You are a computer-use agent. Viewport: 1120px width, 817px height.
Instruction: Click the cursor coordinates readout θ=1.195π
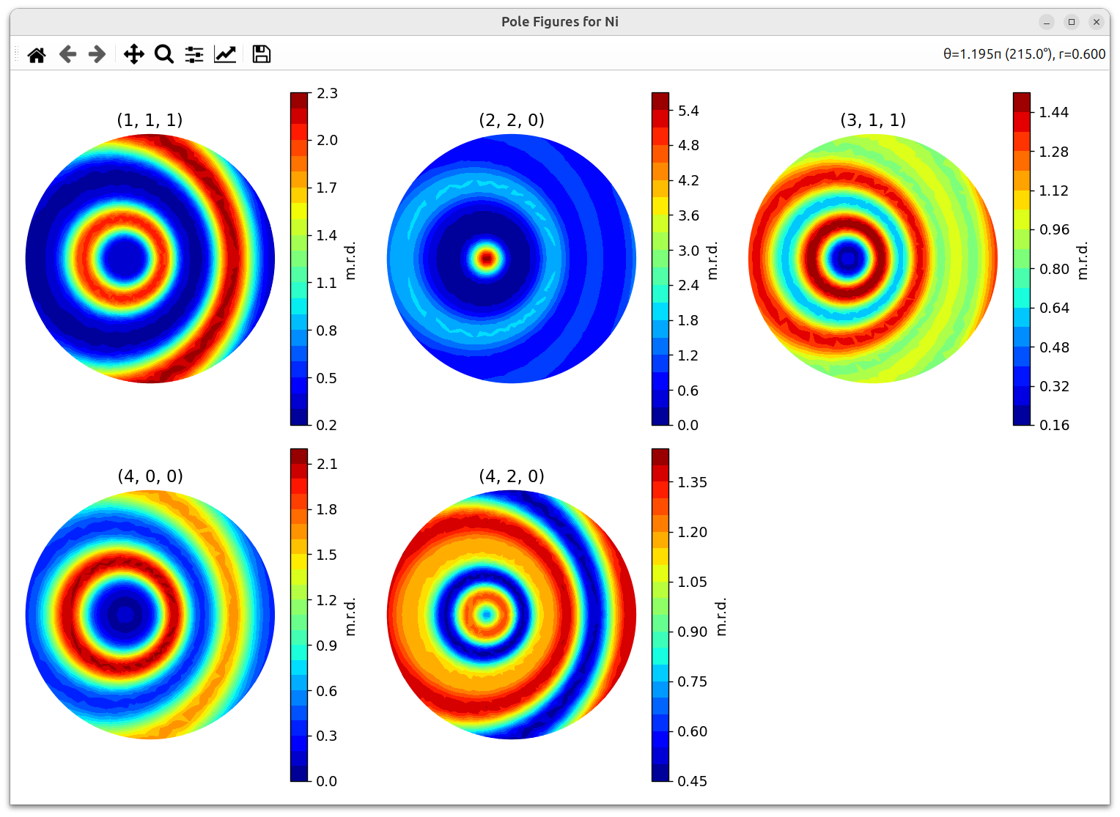[1024, 54]
